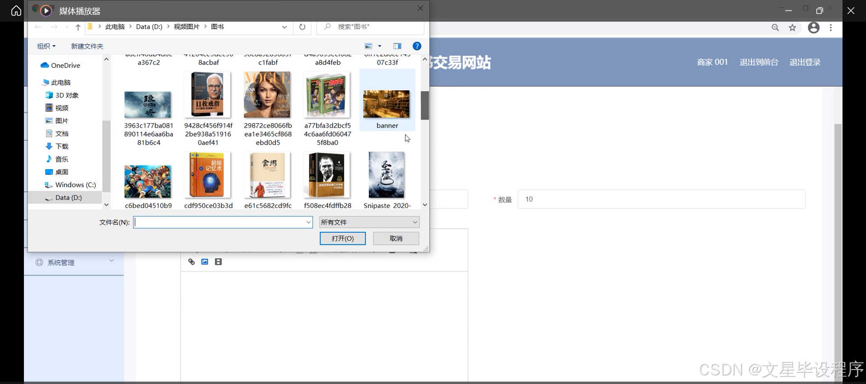Click 退出到前台 link in site header
866x384 pixels.
tap(759, 62)
